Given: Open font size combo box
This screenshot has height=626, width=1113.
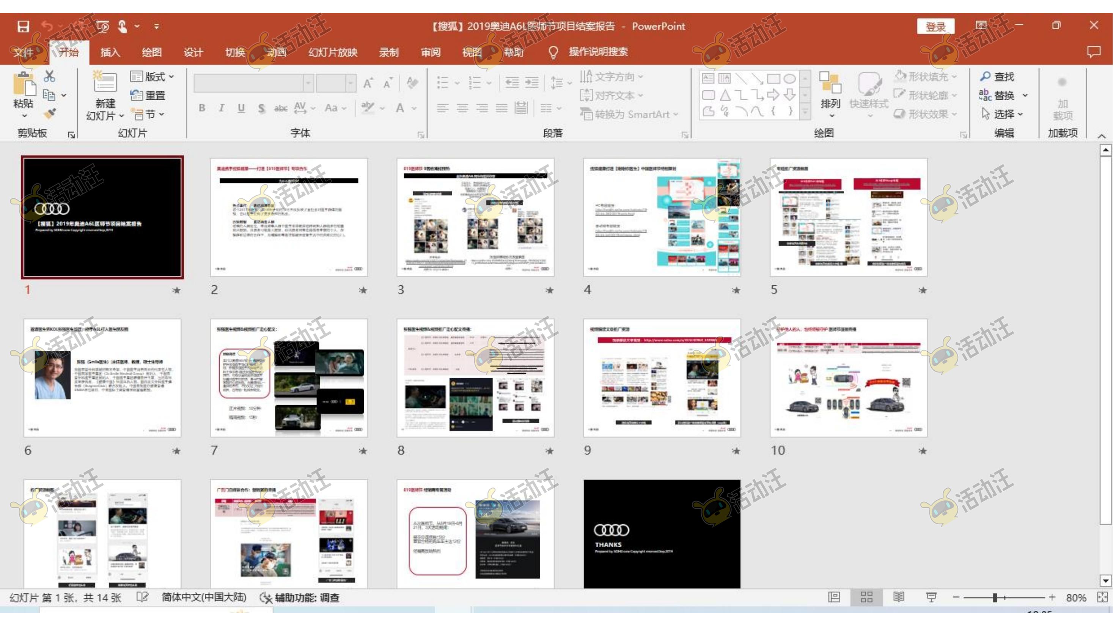Looking at the screenshot, I should 336,82.
